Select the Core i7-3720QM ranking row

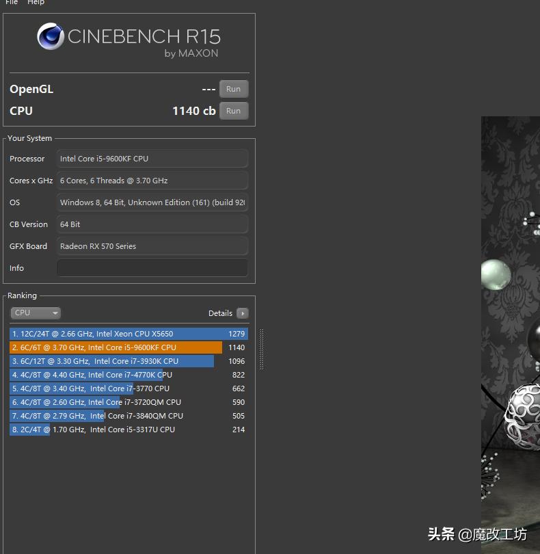click(x=129, y=402)
